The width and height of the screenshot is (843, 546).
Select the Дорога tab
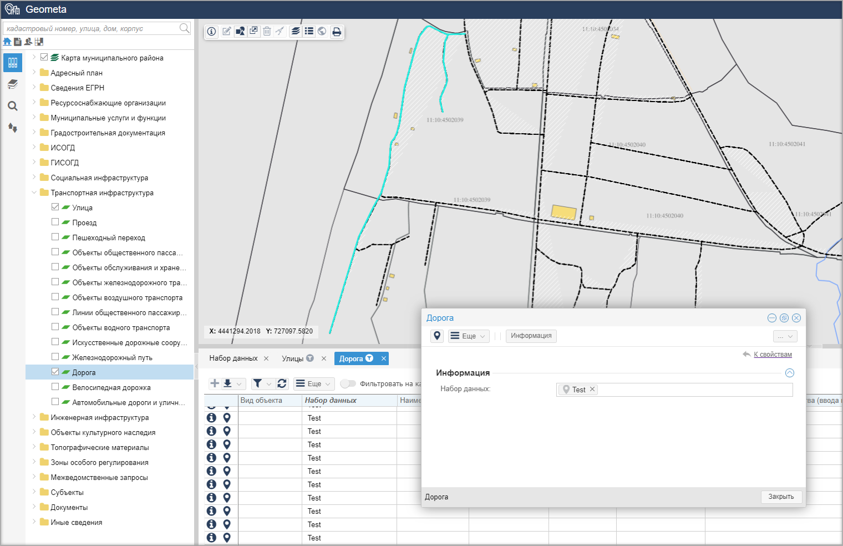click(x=351, y=358)
